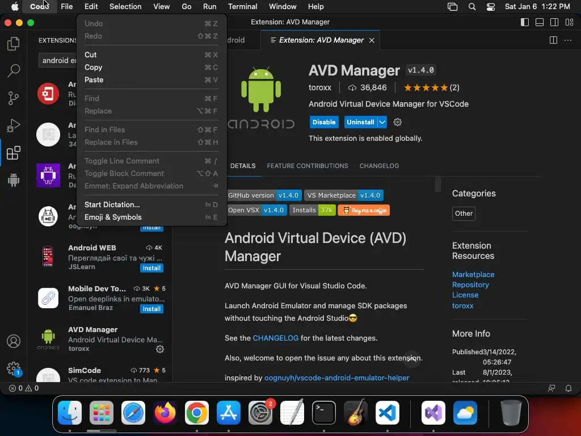The height and width of the screenshot is (436, 581).
Task: Open App Store from the dock
Action: point(229,413)
